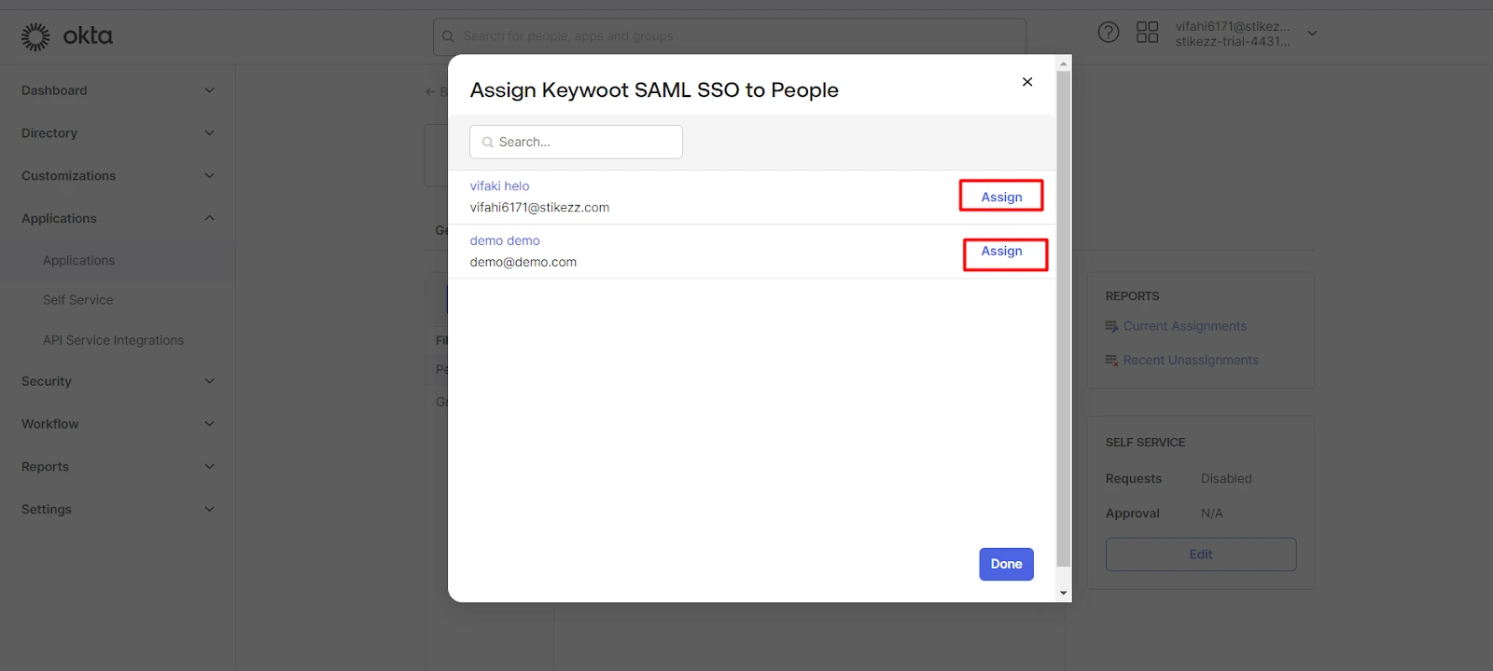Expand the Reports menu chevron

click(x=209, y=467)
